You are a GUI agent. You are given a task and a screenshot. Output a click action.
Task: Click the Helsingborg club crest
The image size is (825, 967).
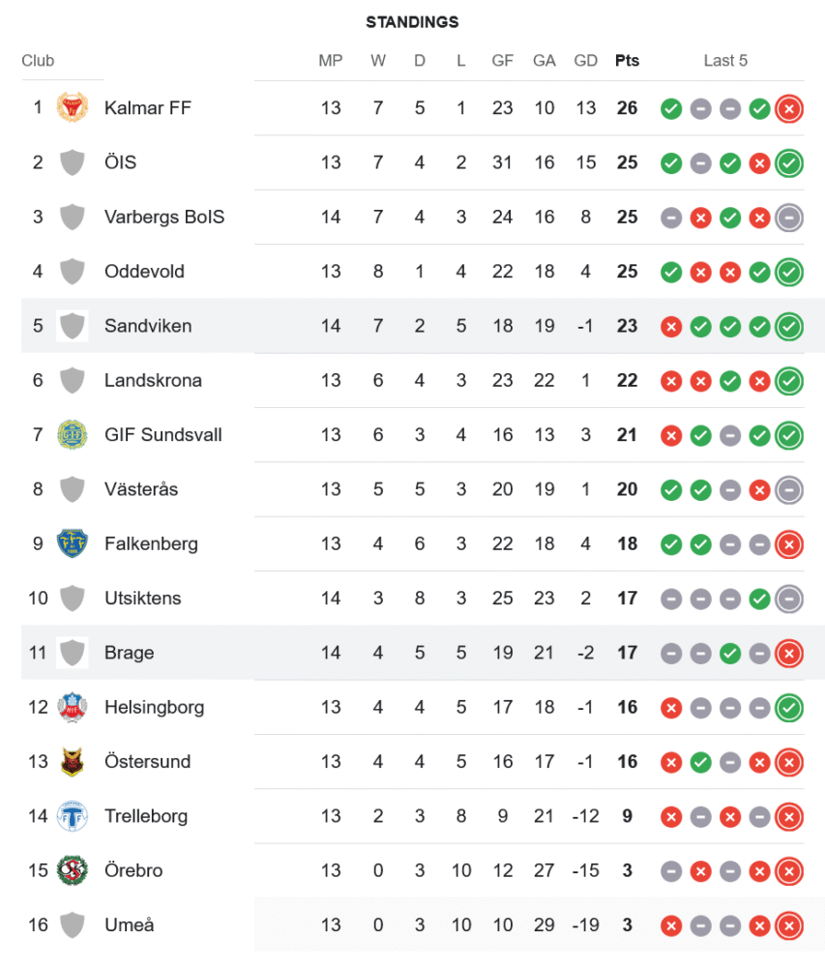click(x=72, y=707)
